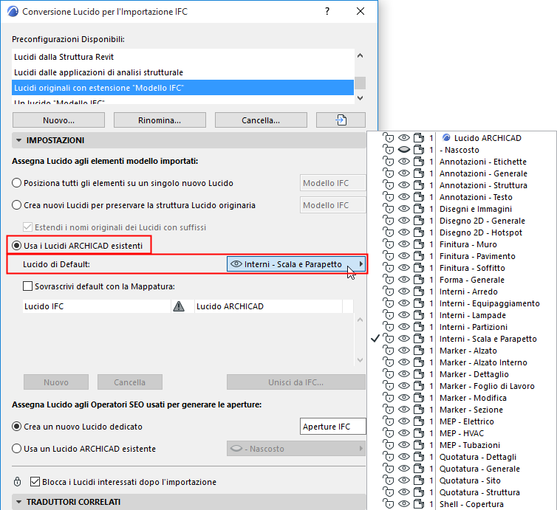Select Crea un nuovo Lucido dedicato radio
Image resolution: width=557 pixels, height=510 pixels.
17,427
